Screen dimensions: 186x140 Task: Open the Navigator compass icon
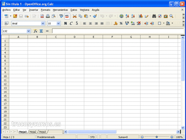(x=160, y=16)
